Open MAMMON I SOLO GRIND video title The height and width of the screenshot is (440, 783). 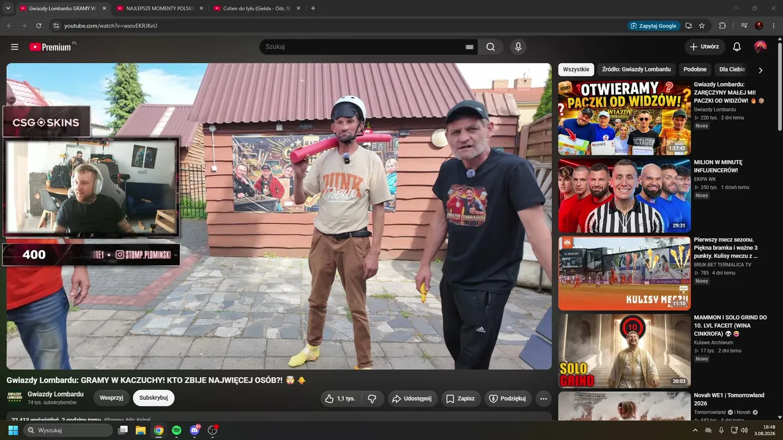pyautogui.click(x=730, y=326)
